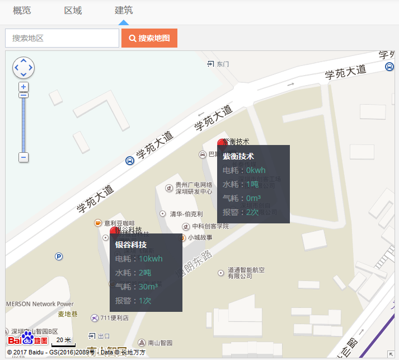Switch to the 区域 tab
The image size is (399, 360).
(x=73, y=11)
